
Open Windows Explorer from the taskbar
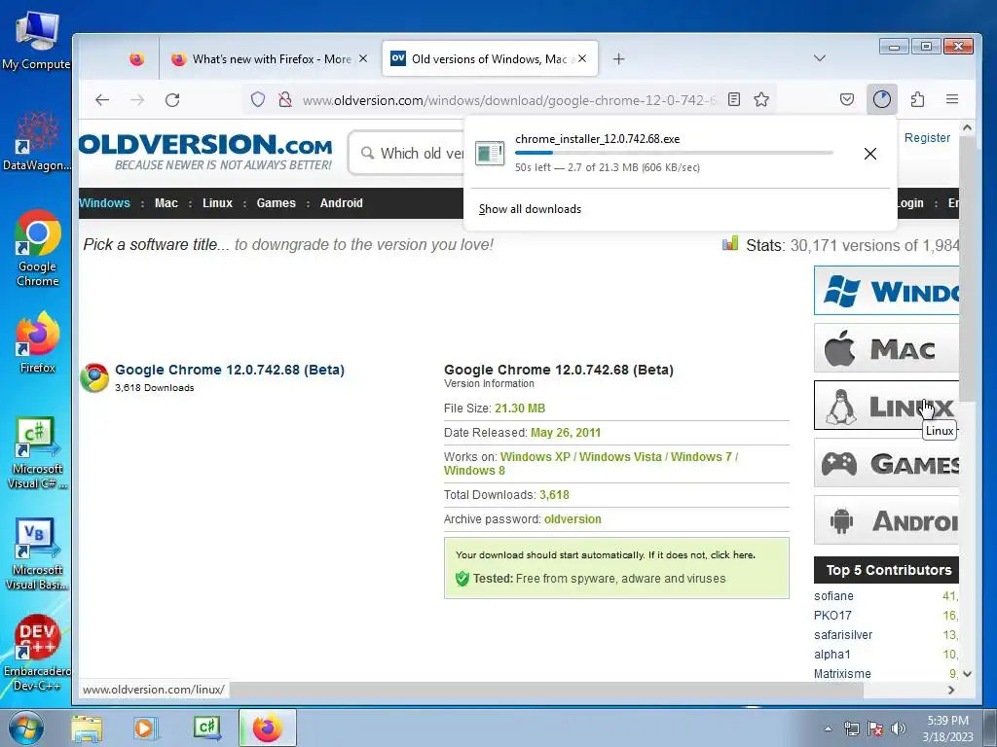[87, 729]
